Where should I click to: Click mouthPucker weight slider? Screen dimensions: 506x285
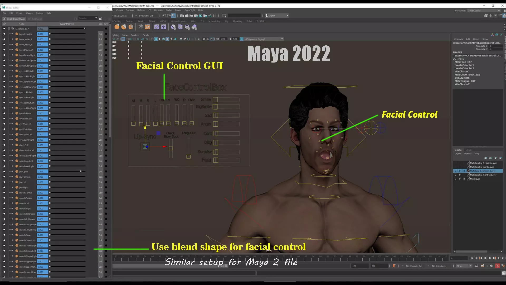[x=67, y=198]
